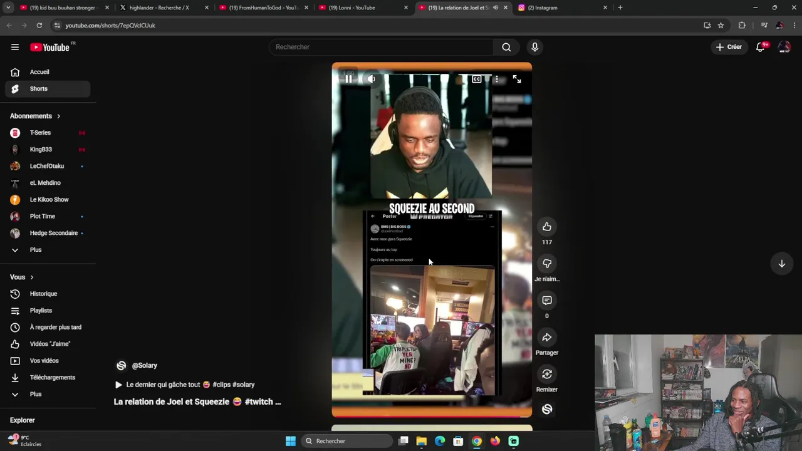The height and width of the screenshot is (451, 802).
Task: Click the Créer button
Action: click(x=729, y=47)
